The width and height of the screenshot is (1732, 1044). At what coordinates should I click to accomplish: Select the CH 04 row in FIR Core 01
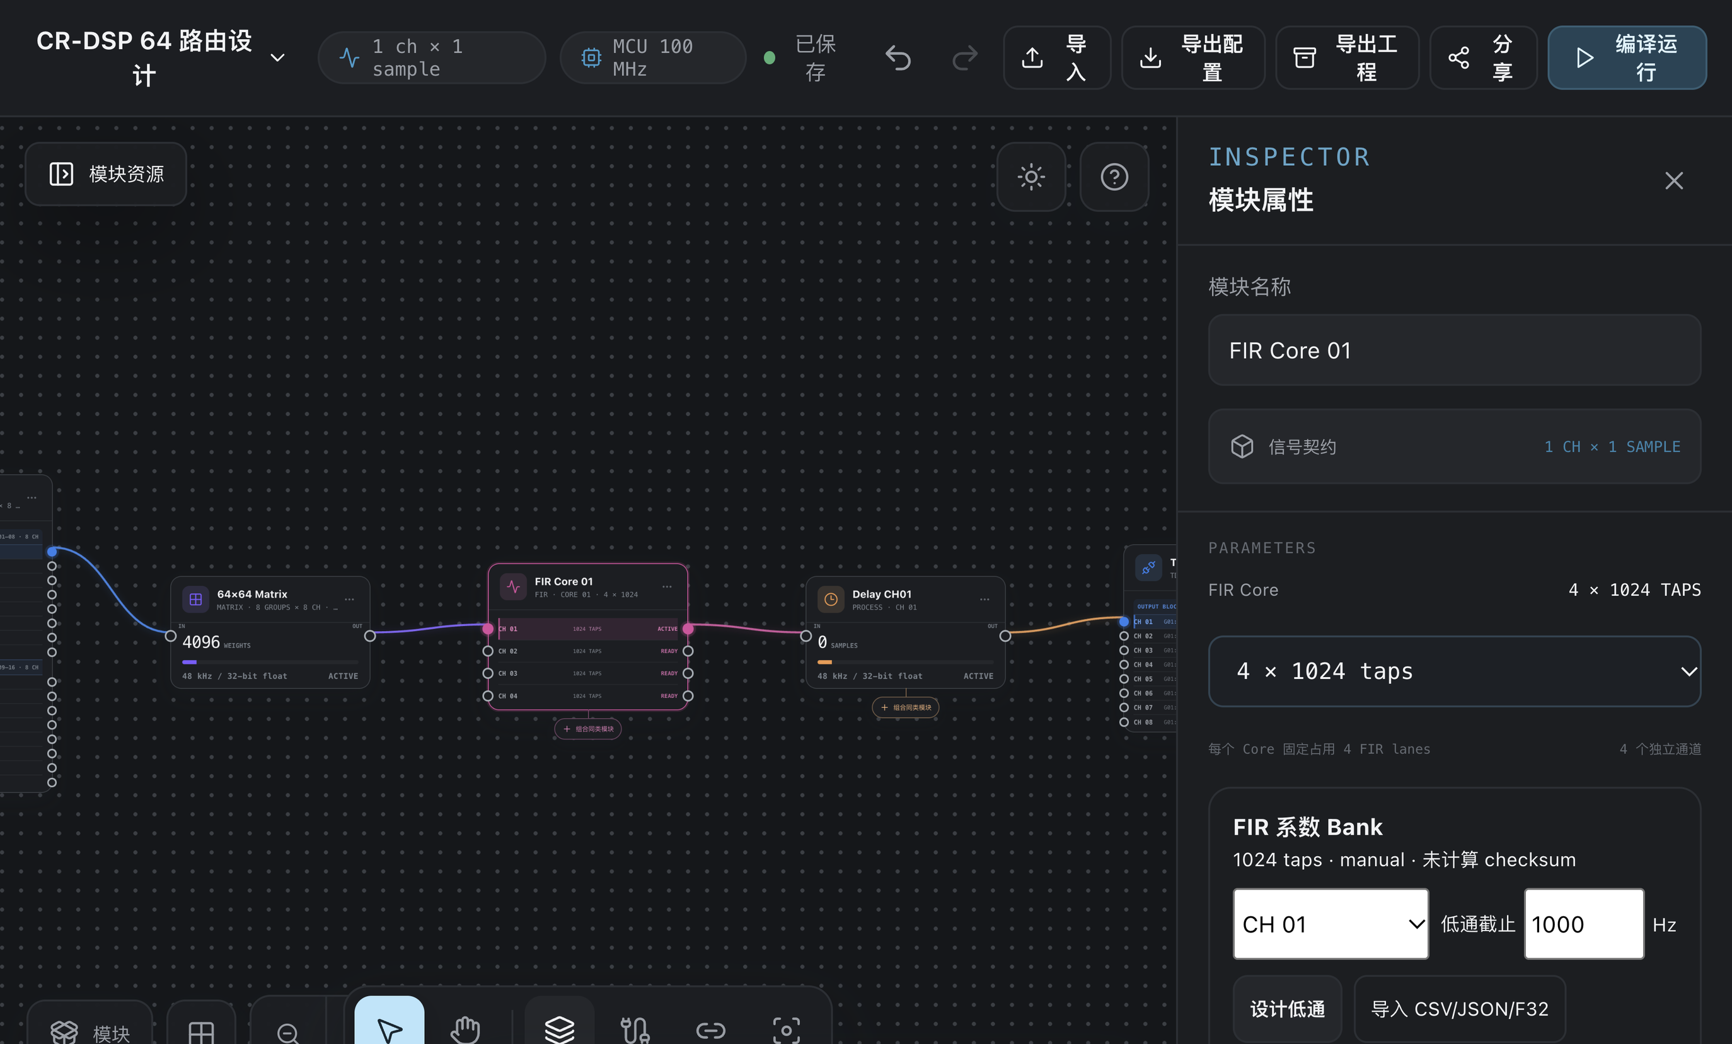tap(587, 696)
